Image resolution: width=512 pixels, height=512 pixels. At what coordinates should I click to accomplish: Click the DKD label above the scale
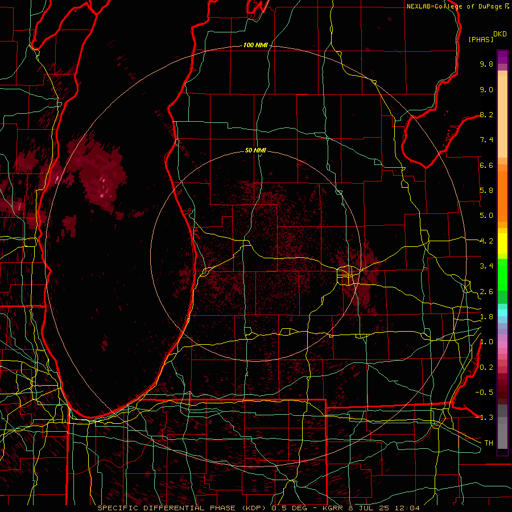click(x=500, y=34)
